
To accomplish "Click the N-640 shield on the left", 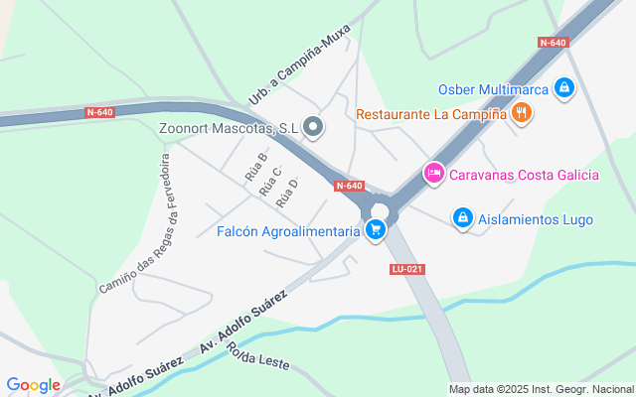I will click(x=99, y=112).
